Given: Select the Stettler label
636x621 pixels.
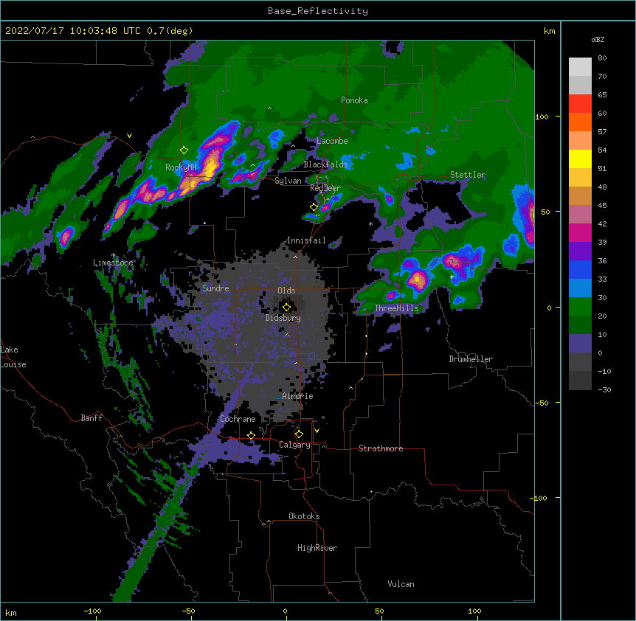Looking at the screenshot, I should coord(468,175).
